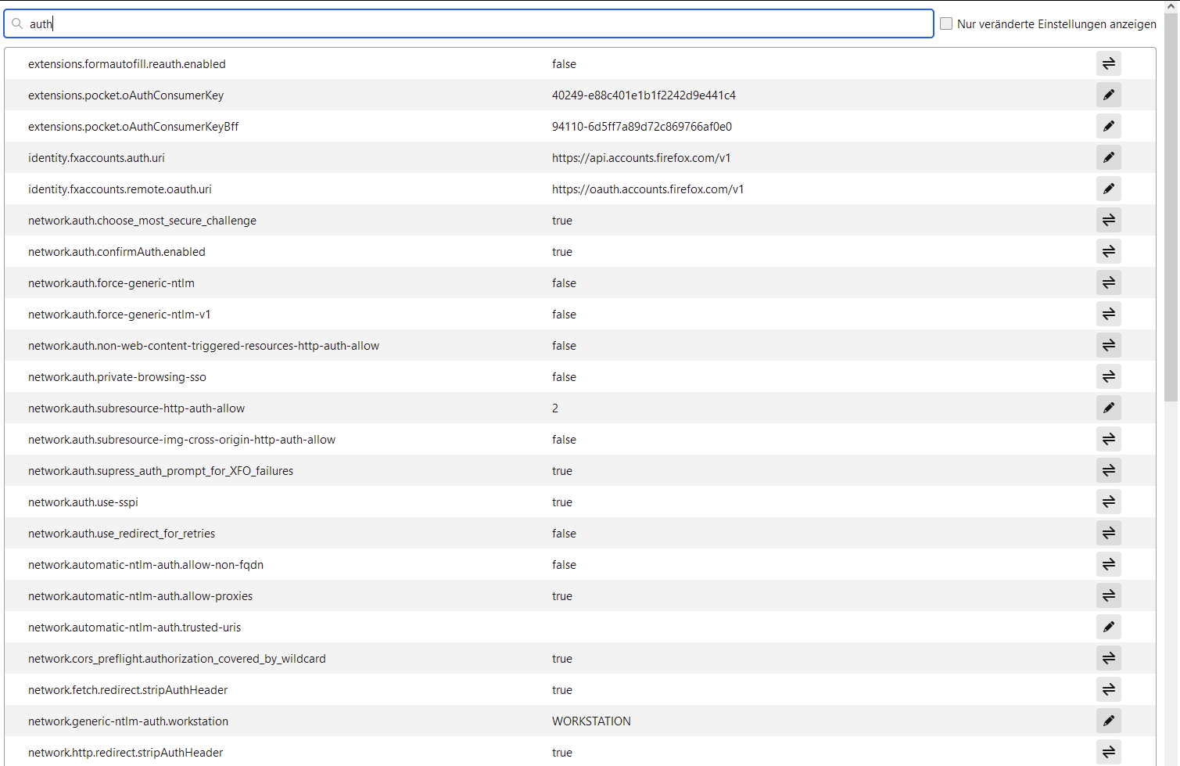
Task: Check 'Nur veränderte Einstellungen anzeigen' checkbox
Action: point(946,23)
